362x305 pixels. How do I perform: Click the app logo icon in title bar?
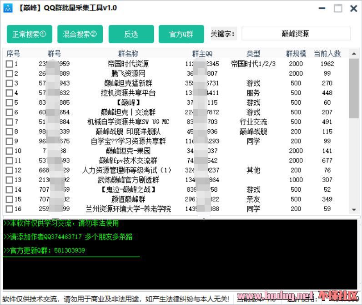pyautogui.click(x=8, y=8)
